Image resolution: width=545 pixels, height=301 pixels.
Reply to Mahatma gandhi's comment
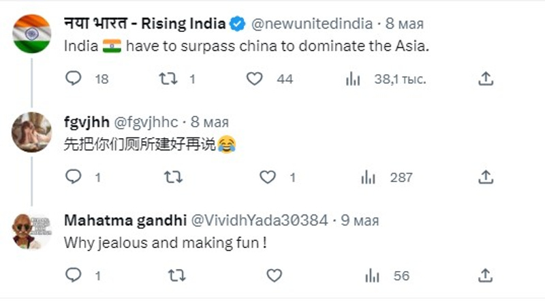pyautogui.click(x=74, y=276)
